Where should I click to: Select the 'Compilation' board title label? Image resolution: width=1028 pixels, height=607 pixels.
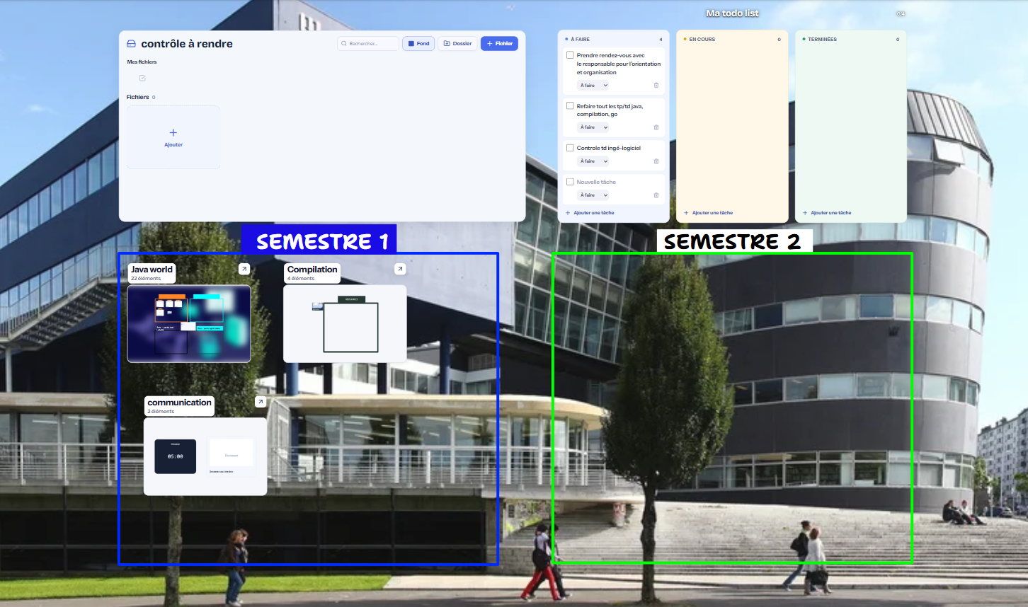312,270
